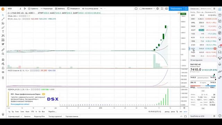Image resolution: width=222 pixels, height=125 pixels.
Task: Choose the pitchfork drawing tool
Action: tap(3, 23)
